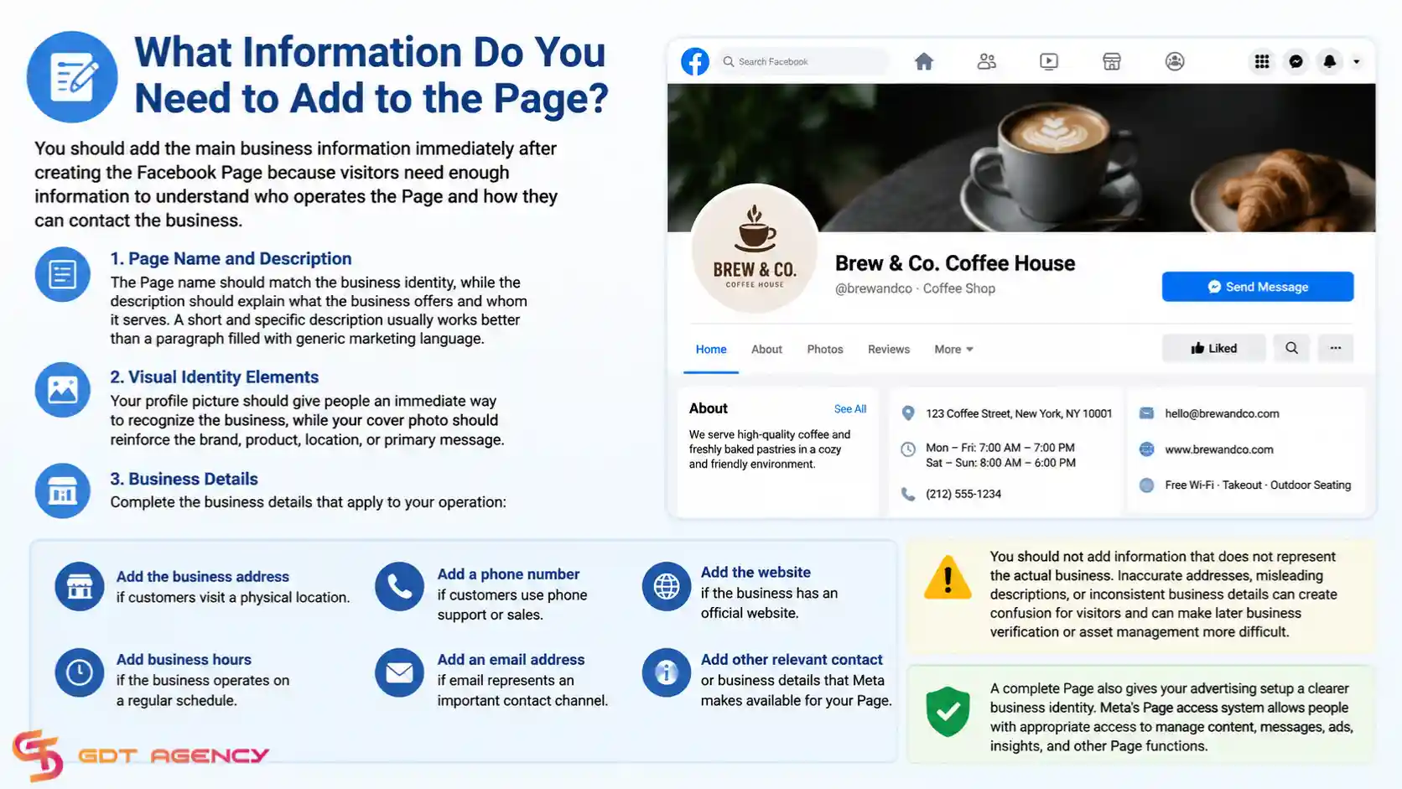1402x789 pixels.
Task: Click the phone icon beside (212) 555-1234
Action: tap(907, 494)
